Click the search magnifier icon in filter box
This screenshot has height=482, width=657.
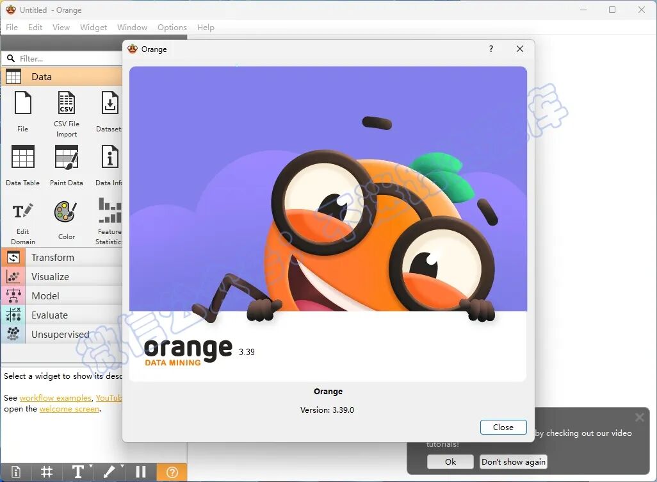(11, 58)
